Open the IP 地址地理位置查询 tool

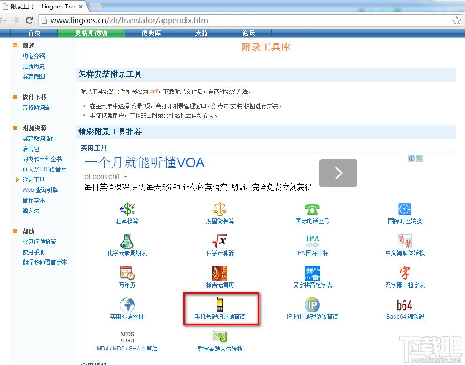pyautogui.click(x=311, y=308)
